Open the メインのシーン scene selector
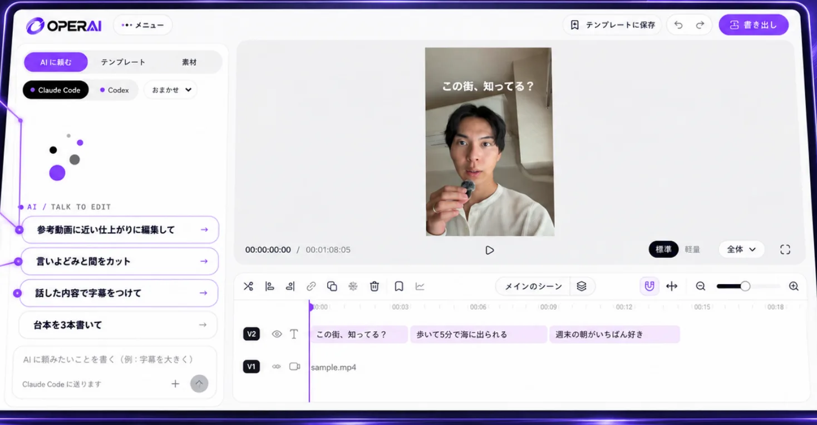The width and height of the screenshot is (817, 425). [533, 286]
